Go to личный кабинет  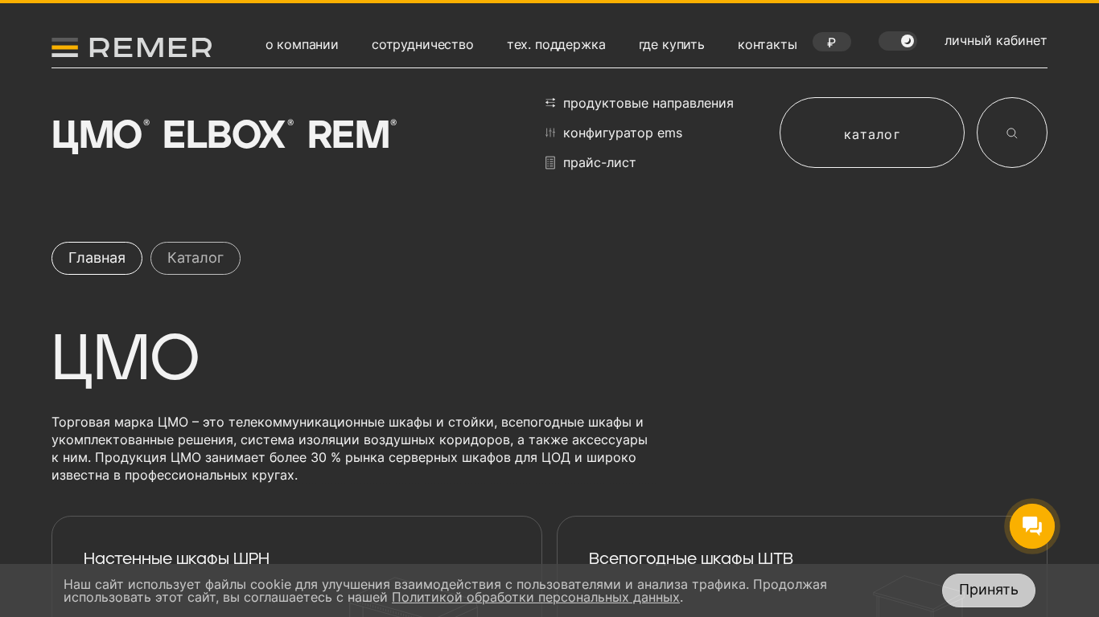pyautogui.click(x=996, y=40)
